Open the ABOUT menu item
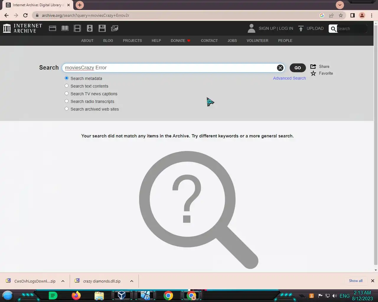The height and width of the screenshot is (302, 378). tap(87, 41)
